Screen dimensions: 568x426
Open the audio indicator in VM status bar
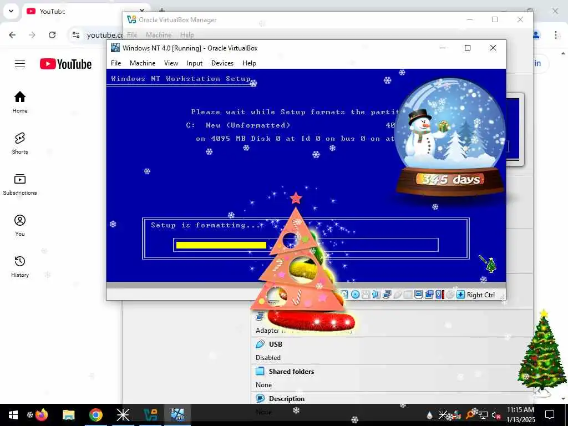click(x=376, y=295)
